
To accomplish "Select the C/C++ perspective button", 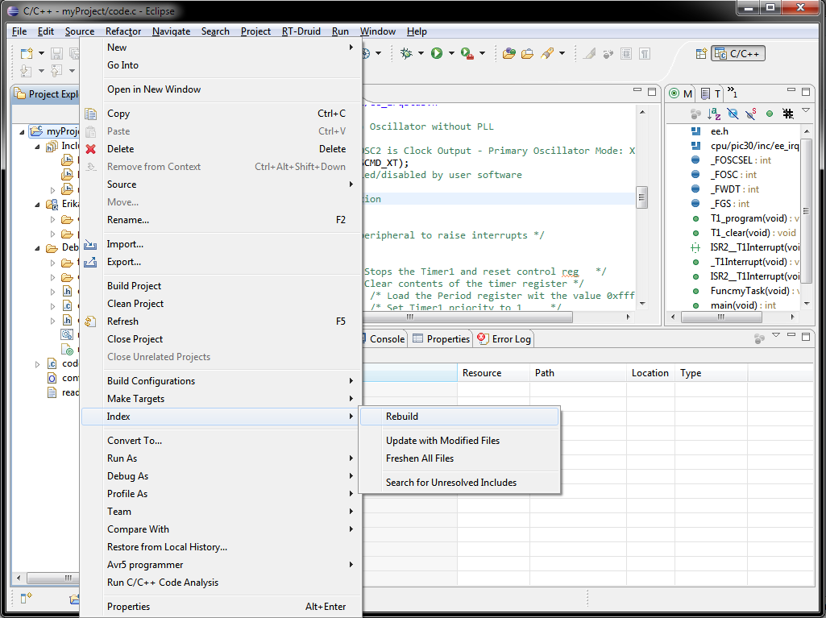I will [x=737, y=53].
